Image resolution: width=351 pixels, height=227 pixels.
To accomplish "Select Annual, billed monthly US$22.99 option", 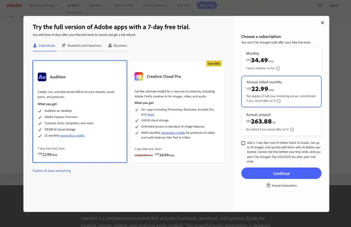I will click(x=281, y=91).
